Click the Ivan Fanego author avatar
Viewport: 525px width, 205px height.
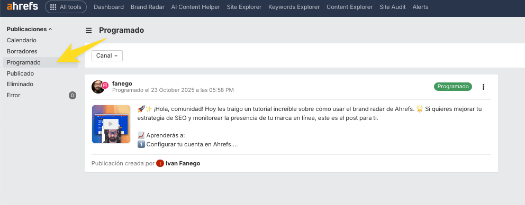(160, 164)
